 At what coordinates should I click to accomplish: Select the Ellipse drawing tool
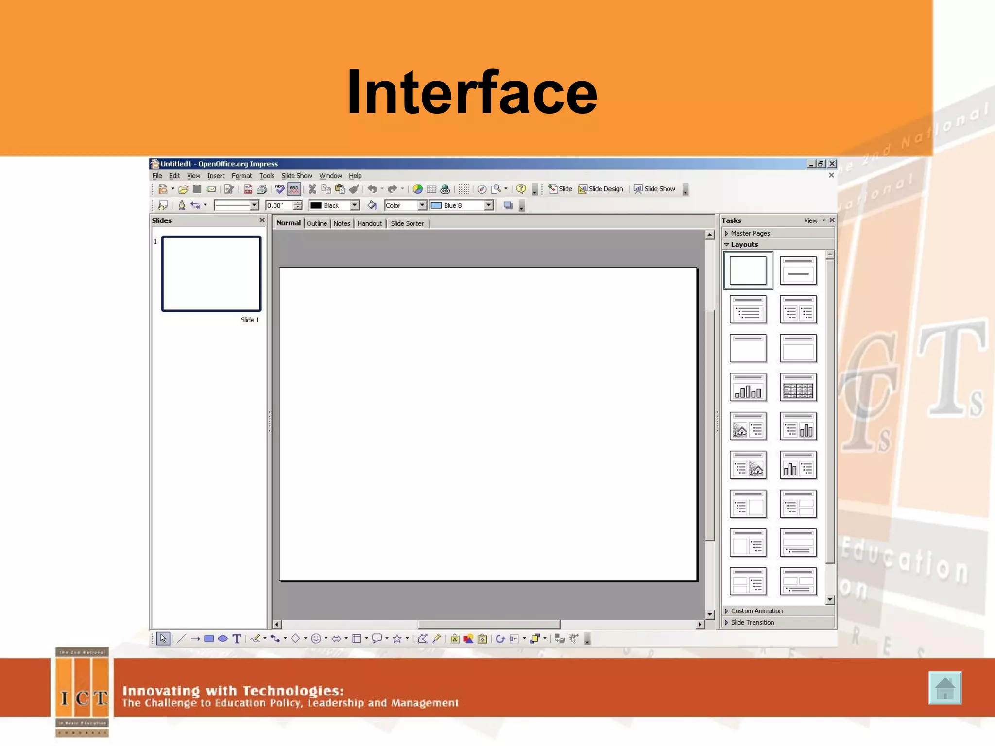223,639
